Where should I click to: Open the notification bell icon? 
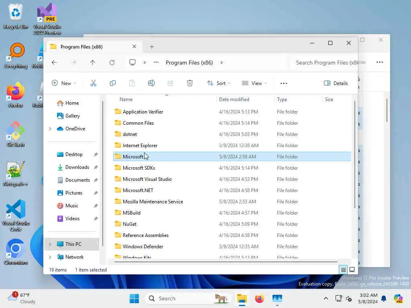(384, 298)
